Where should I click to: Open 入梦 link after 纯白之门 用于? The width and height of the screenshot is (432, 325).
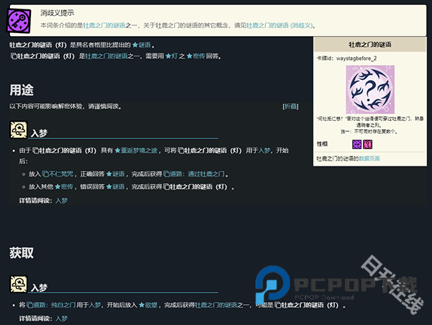point(95,305)
